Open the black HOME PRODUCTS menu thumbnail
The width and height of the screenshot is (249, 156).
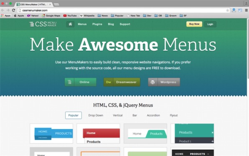point(192,151)
